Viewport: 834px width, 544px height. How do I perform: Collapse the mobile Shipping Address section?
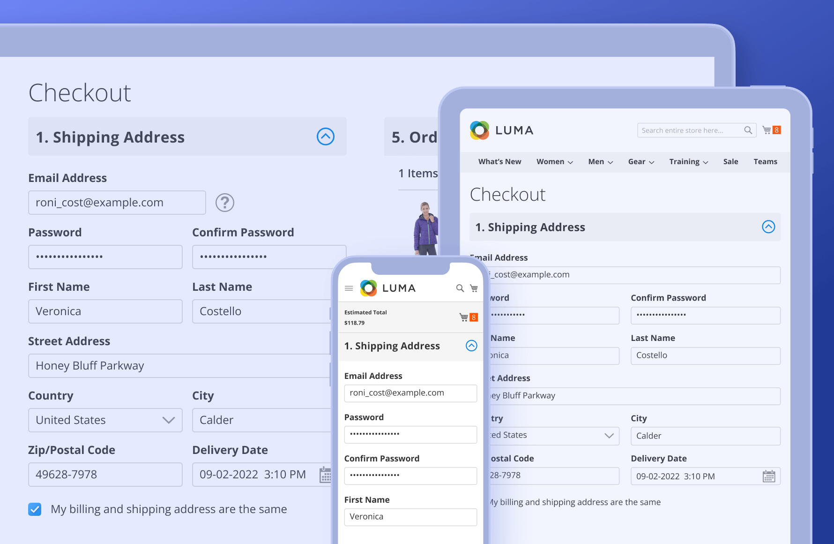[x=471, y=346]
